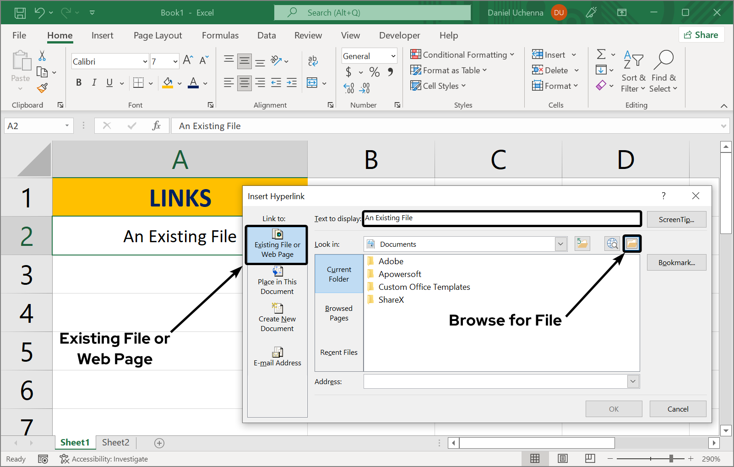Viewport: 734px width, 467px height.
Task: Select Place in This Document option
Action: coord(277,281)
